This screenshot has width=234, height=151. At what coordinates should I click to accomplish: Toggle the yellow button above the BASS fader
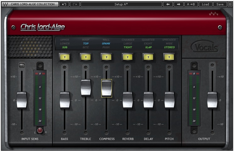click(65, 57)
